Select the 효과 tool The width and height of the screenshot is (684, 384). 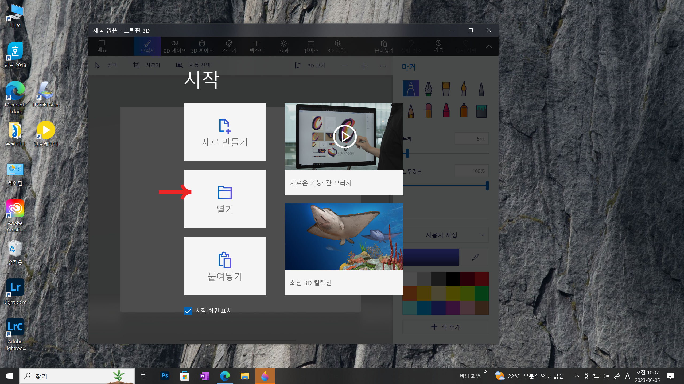[x=283, y=46]
